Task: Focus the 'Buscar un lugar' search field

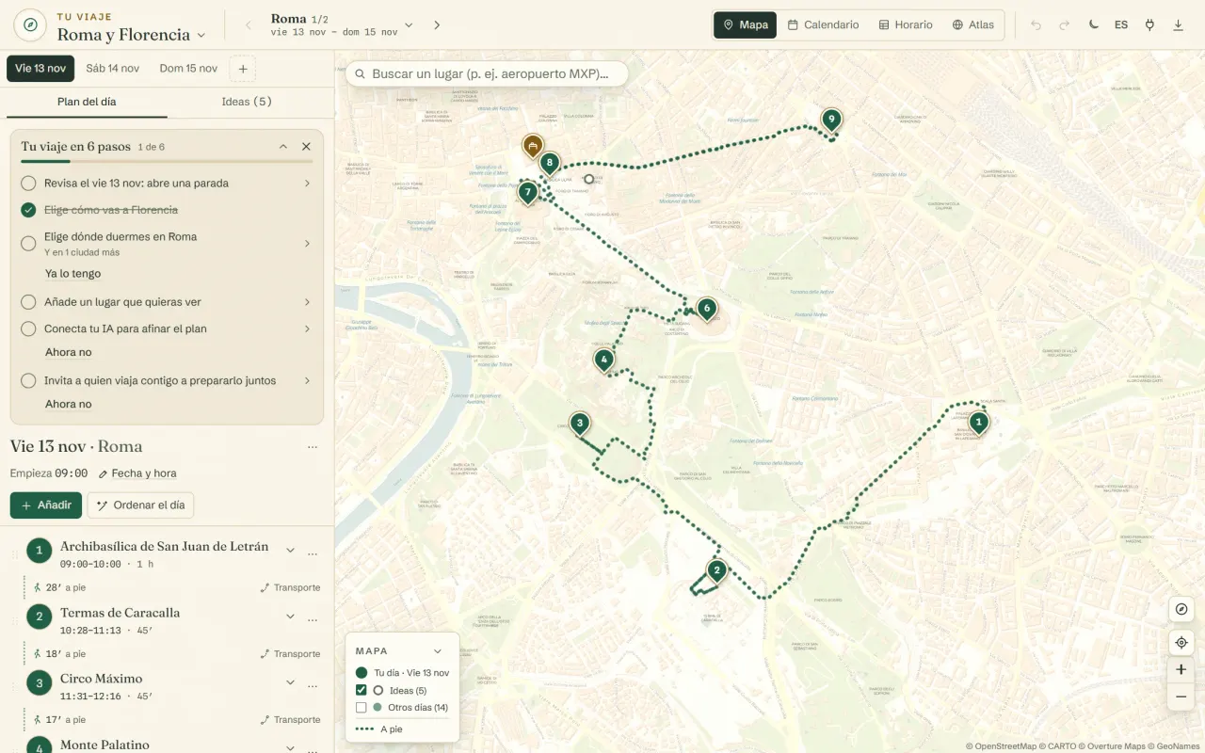Action: tap(487, 73)
